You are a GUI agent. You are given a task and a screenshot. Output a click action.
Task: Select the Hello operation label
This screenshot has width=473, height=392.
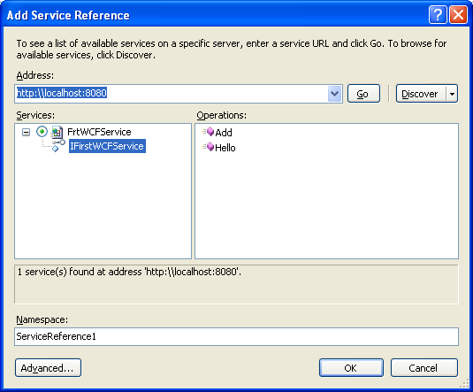tap(225, 148)
